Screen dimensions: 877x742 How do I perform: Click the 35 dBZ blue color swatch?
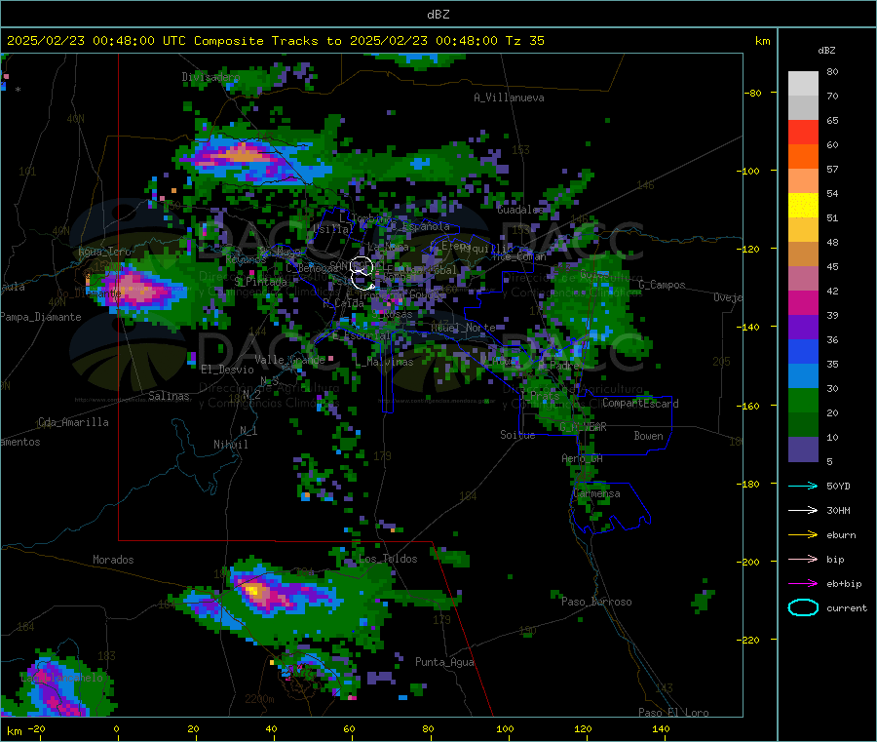tap(803, 351)
